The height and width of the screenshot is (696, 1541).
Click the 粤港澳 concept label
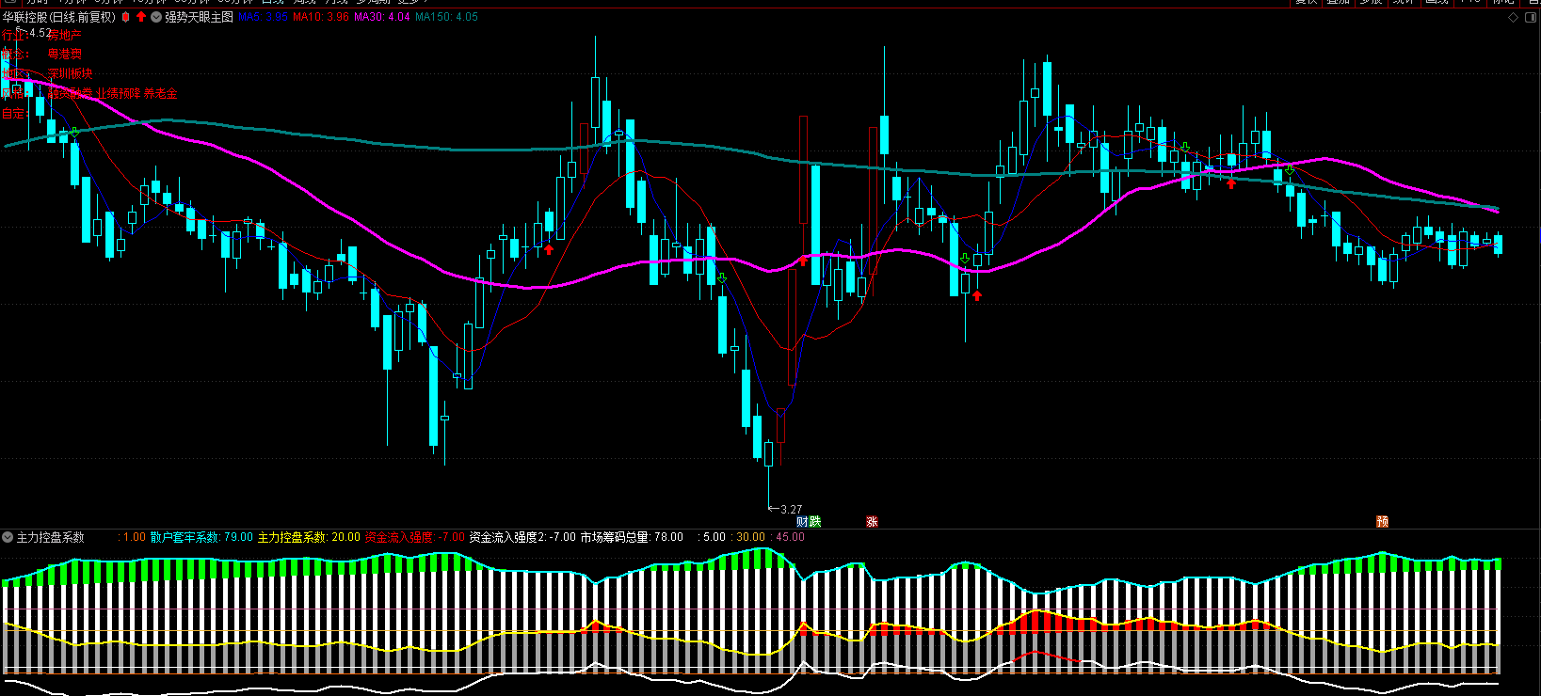[x=64, y=55]
